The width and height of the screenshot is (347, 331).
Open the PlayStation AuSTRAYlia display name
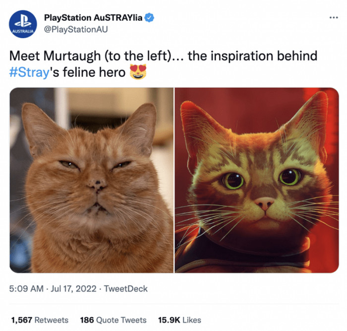(x=93, y=17)
